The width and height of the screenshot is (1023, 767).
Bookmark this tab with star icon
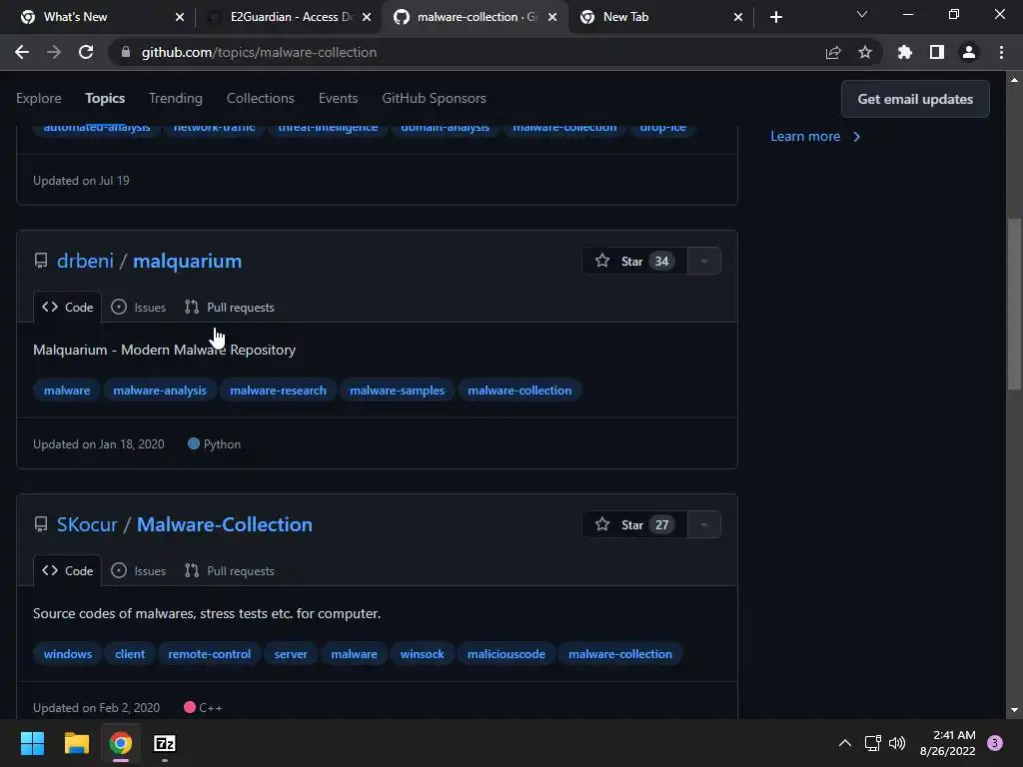point(865,52)
